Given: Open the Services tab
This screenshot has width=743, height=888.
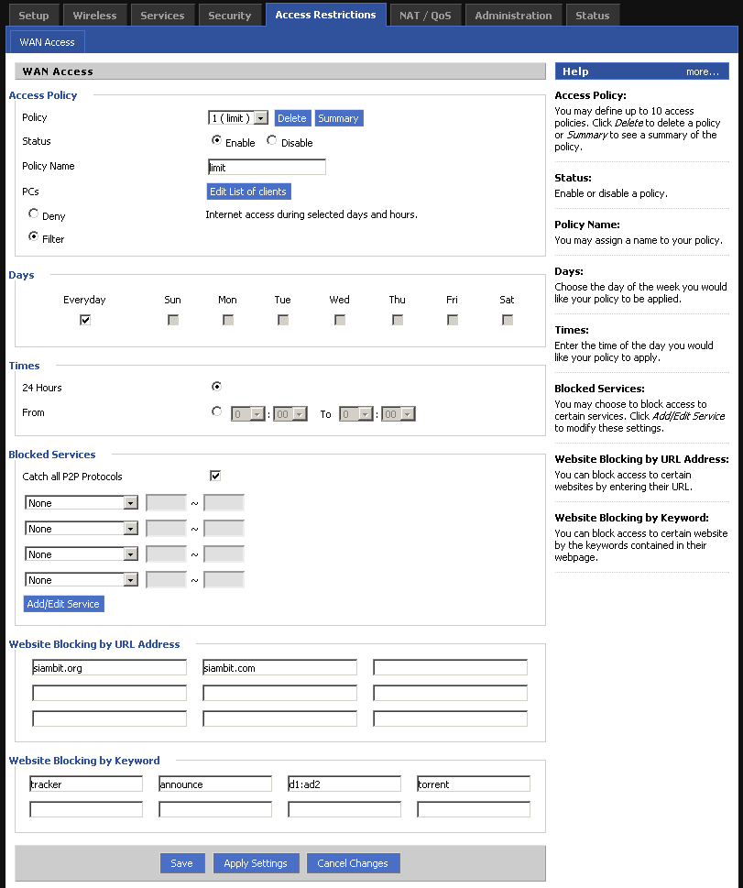Looking at the screenshot, I should (x=162, y=16).
